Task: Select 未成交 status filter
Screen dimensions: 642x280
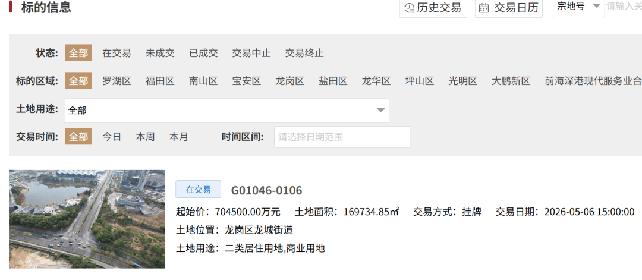Action: (x=160, y=53)
